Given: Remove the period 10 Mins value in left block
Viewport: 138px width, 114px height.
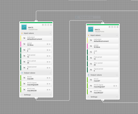Looking at the screenshot, I should pyautogui.click(x=50, y=44).
